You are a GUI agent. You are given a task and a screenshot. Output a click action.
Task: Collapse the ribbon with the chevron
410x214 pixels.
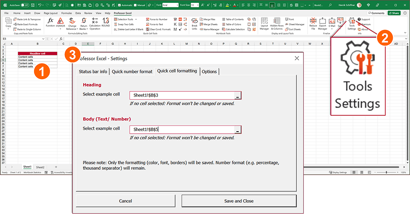point(405,33)
